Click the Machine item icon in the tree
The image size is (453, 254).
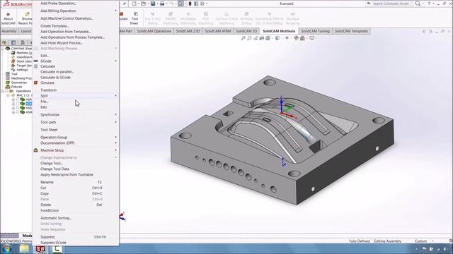(13, 53)
